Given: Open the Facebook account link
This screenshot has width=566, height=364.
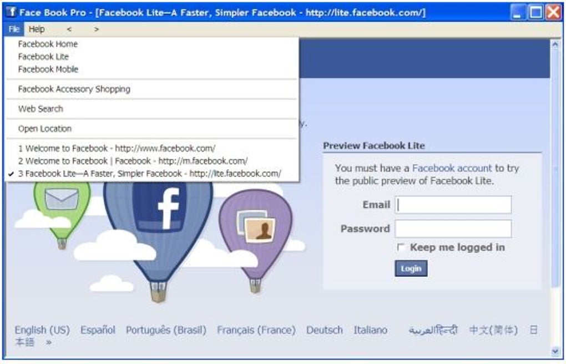Looking at the screenshot, I should point(452,168).
